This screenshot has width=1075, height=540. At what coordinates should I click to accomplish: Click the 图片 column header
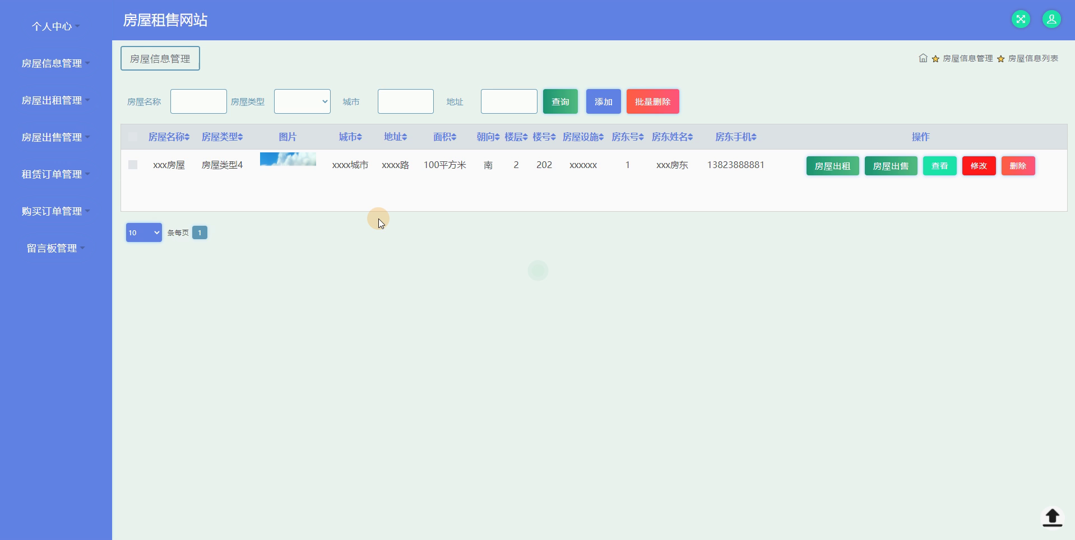tap(288, 137)
